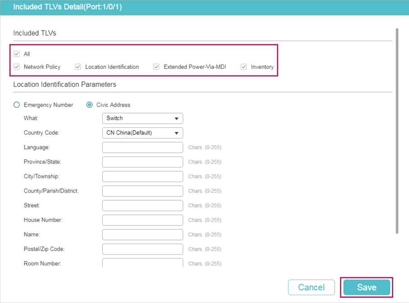This screenshot has height=303, width=409.
Task: Click the Province/State input field
Action: point(143,162)
